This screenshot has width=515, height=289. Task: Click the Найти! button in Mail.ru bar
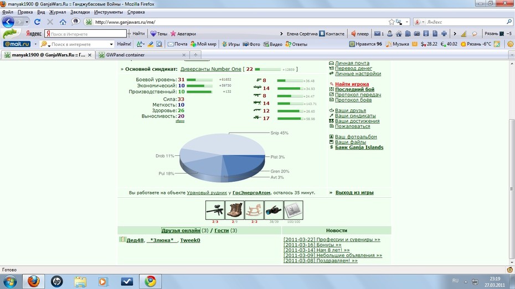point(124,44)
